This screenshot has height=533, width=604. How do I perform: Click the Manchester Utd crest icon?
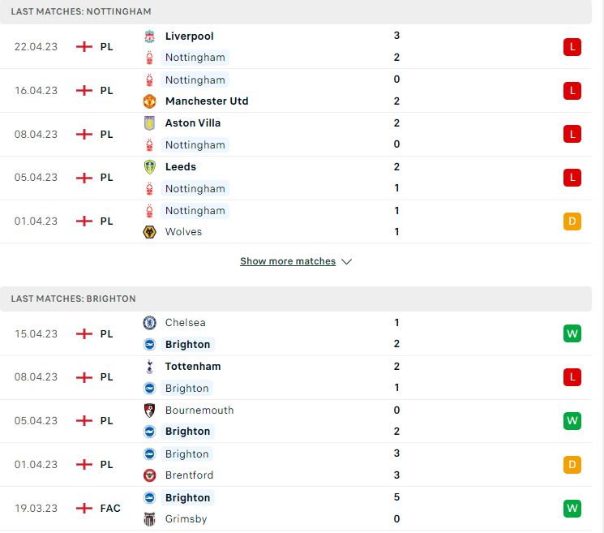point(149,101)
